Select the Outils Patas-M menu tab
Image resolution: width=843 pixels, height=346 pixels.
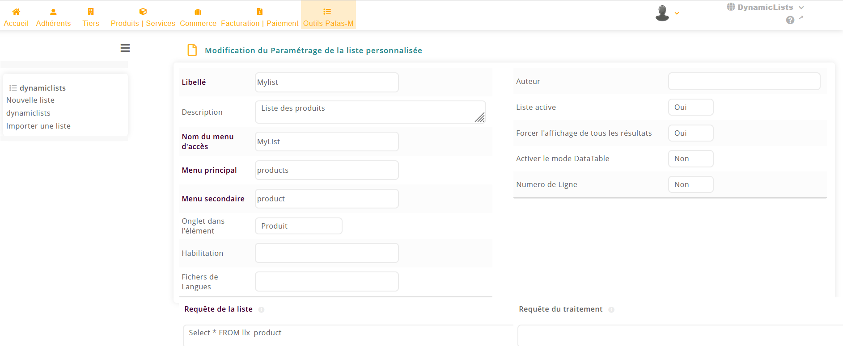(328, 16)
